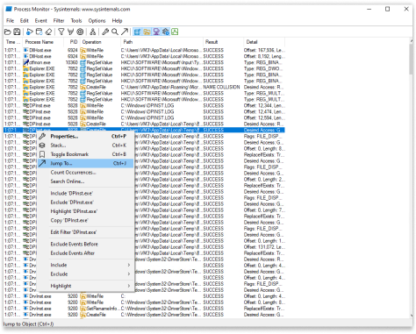Screen dimensions: 416x334
Task: Toggle Show Network Activity
Action: pyautogui.click(x=156, y=32)
